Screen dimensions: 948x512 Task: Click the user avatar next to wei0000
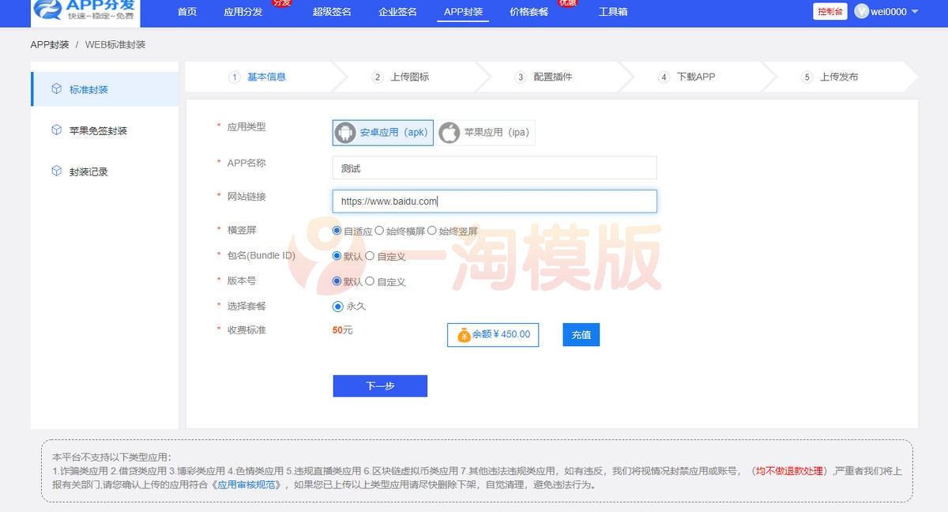click(x=862, y=11)
